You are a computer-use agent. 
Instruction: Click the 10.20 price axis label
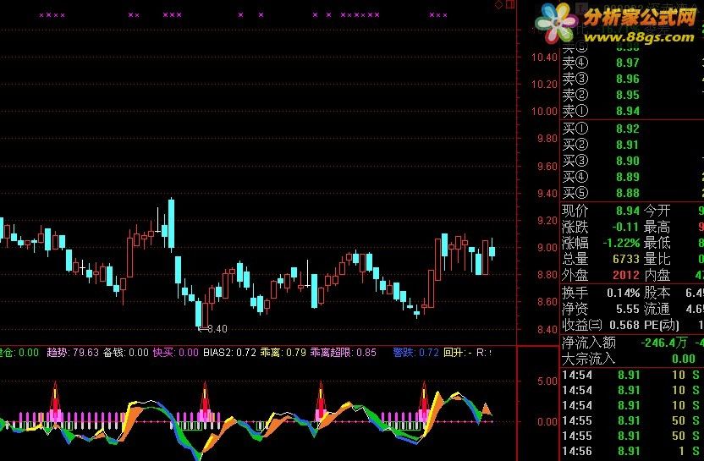[544, 85]
